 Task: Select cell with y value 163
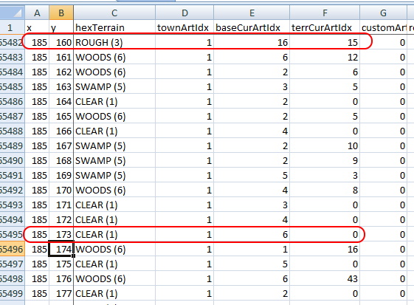[61, 86]
